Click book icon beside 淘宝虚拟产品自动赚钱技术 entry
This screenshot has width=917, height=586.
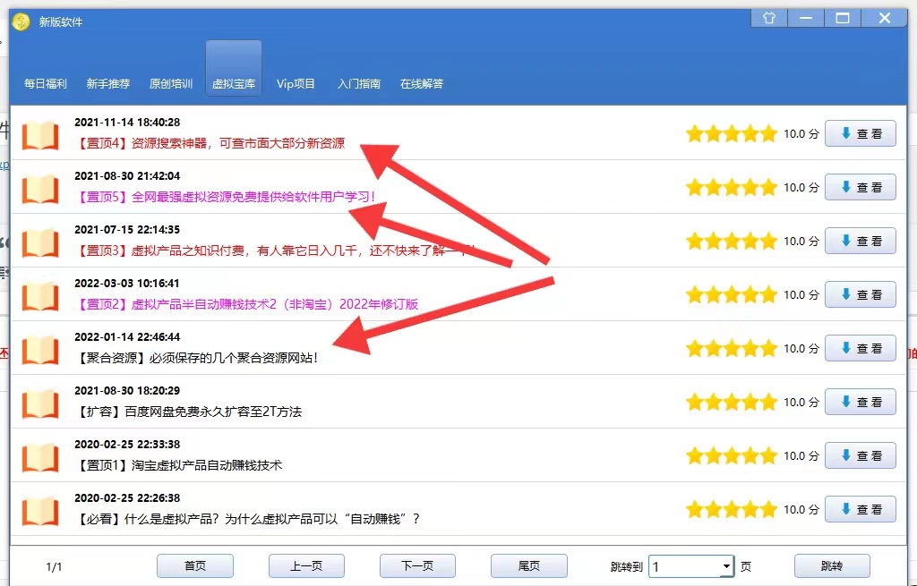(x=40, y=456)
